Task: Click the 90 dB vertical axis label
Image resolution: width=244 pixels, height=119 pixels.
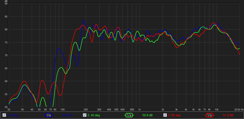Action: 6,4
